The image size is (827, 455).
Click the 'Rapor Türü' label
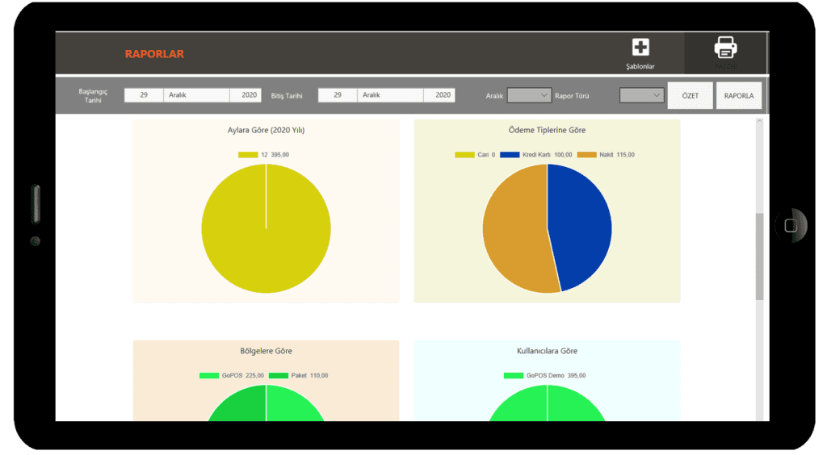(572, 96)
